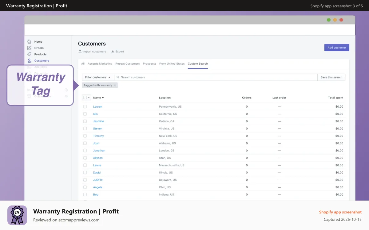Open Home in the sidebar
369x230 pixels.
38,42
